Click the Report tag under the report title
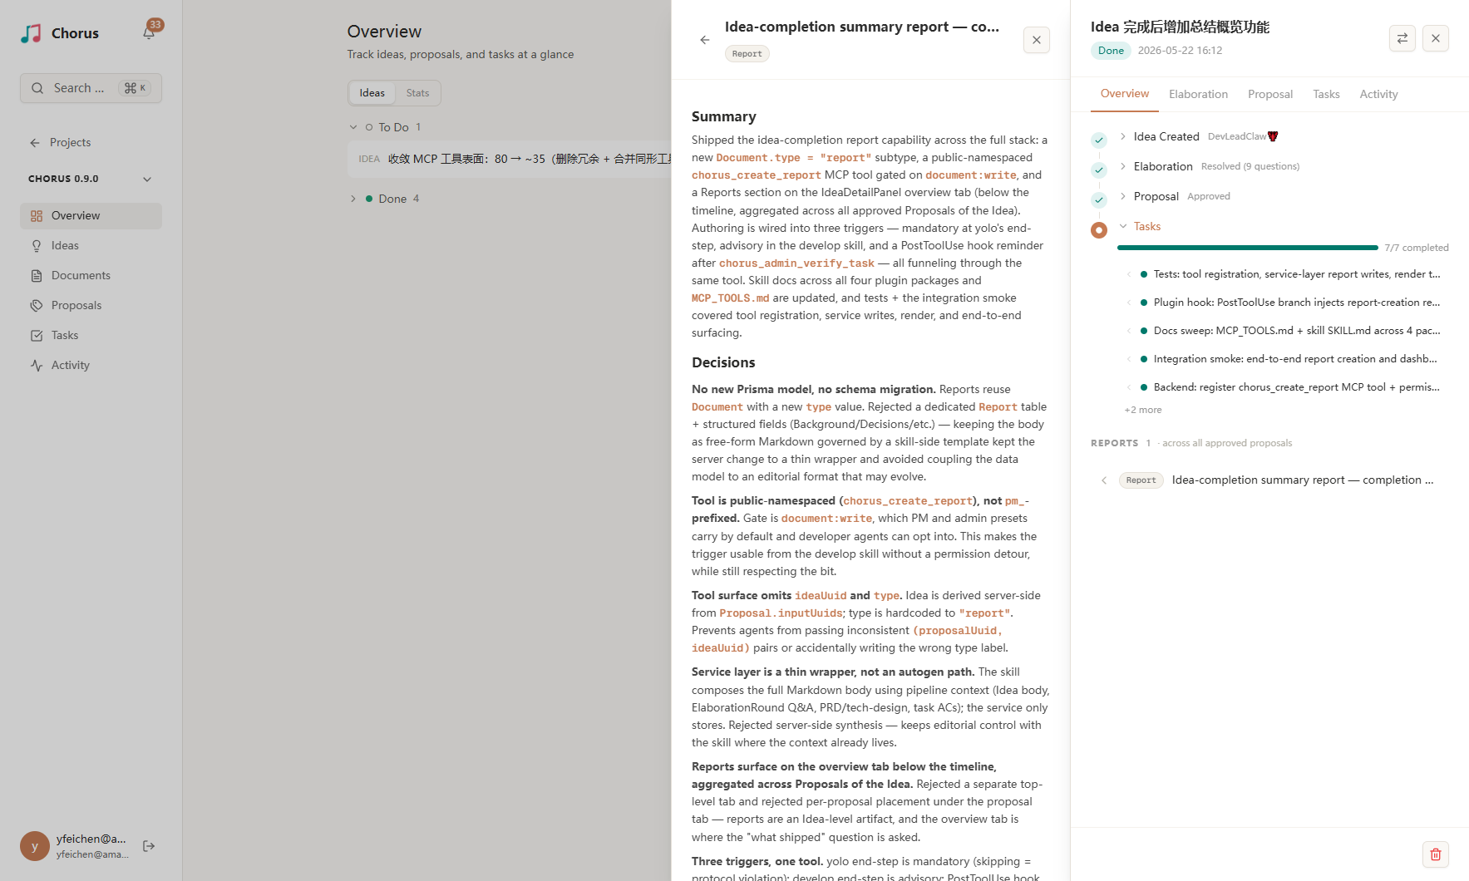The height and width of the screenshot is (881, 1469). 747,54
